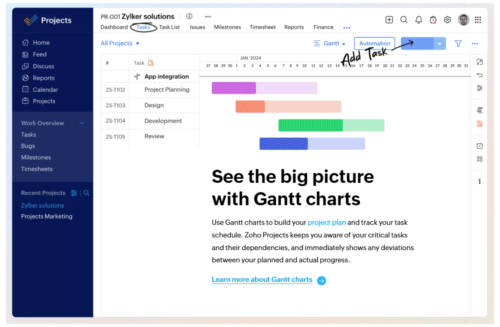Open the Finance tab

tap(323, 27)
